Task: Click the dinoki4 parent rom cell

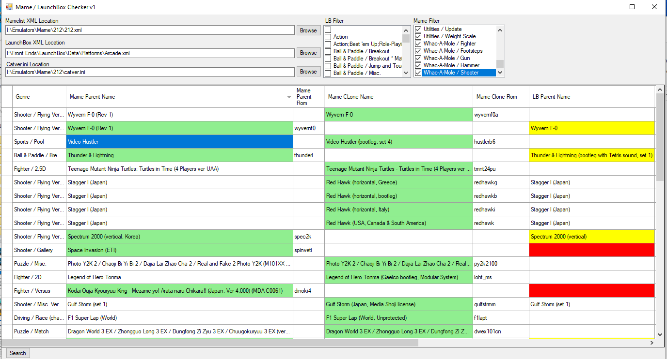Action: [x=308, y=291]
